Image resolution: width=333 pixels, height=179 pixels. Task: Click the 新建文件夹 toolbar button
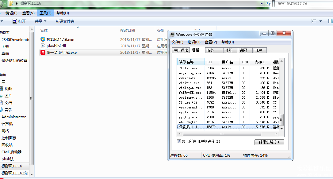[65, 21]
